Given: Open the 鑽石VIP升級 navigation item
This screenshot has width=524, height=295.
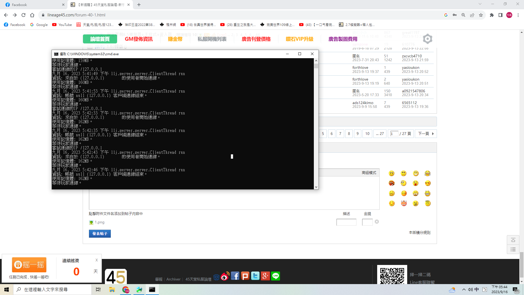Looking at the screenshot, I should 299,39.
